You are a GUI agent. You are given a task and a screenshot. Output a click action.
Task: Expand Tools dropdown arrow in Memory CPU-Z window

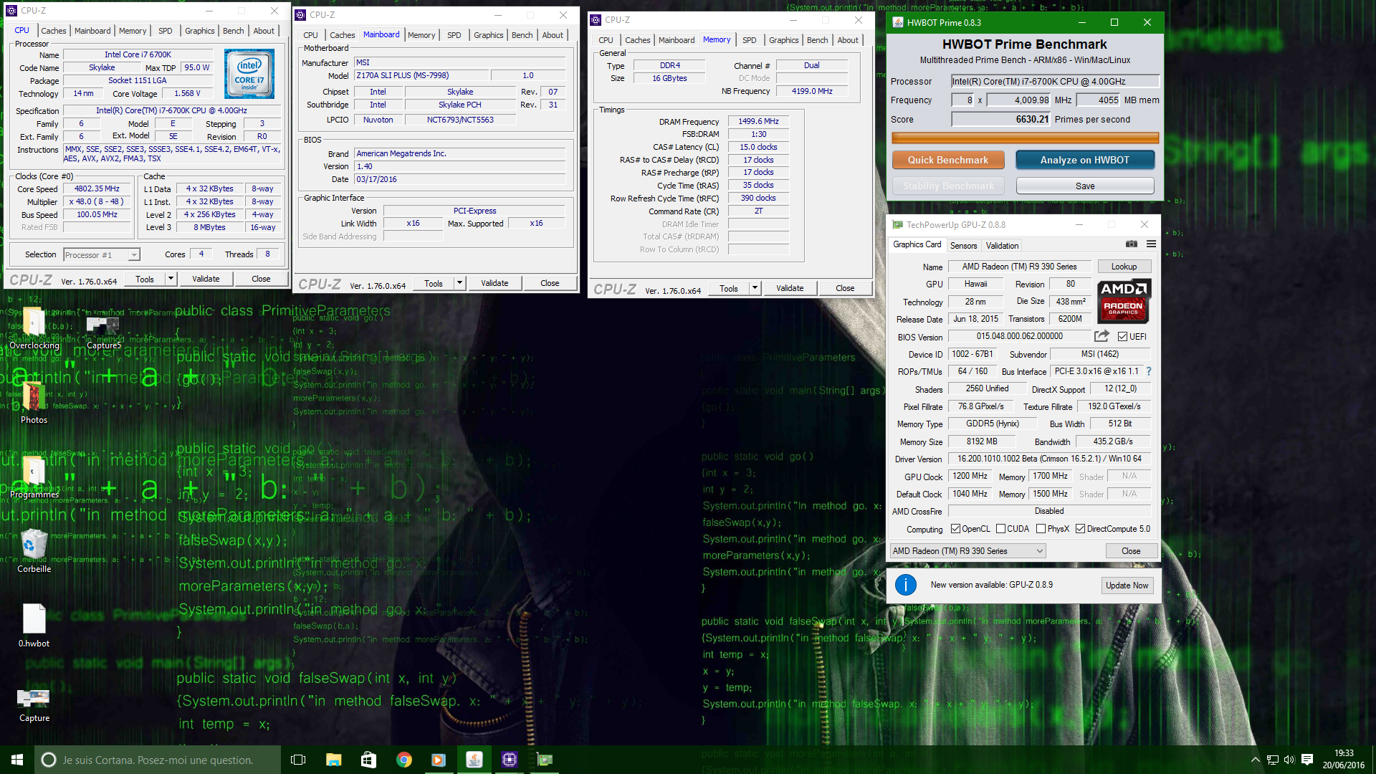coord(755,288)
